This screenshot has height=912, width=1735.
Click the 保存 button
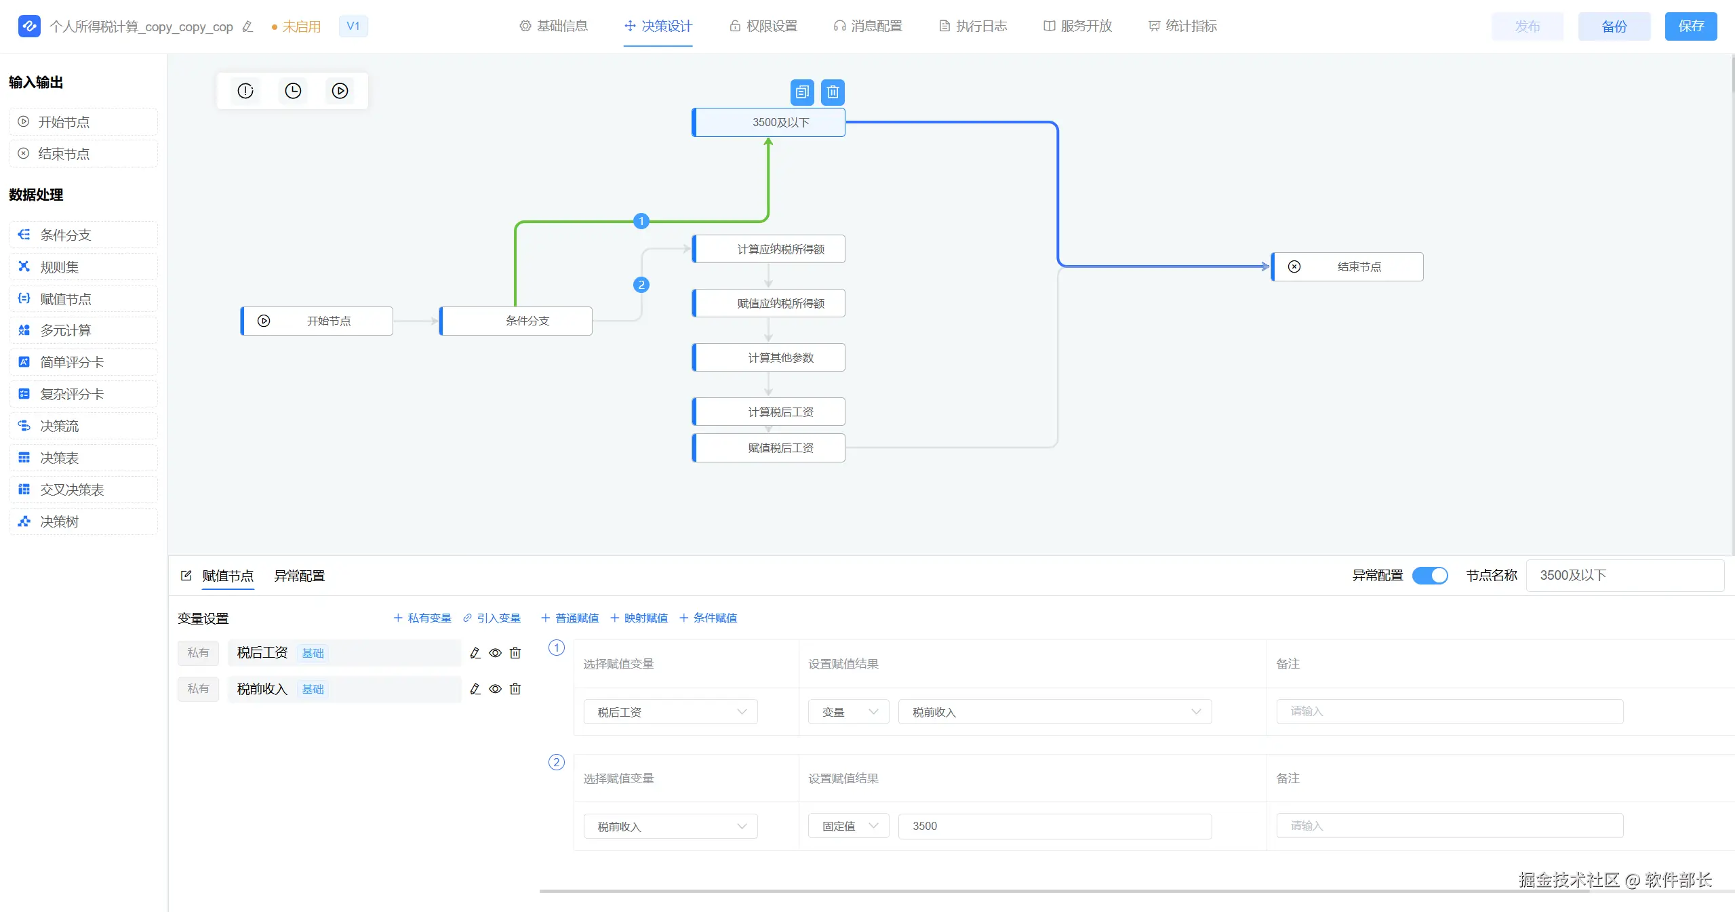coord(1690,26)
